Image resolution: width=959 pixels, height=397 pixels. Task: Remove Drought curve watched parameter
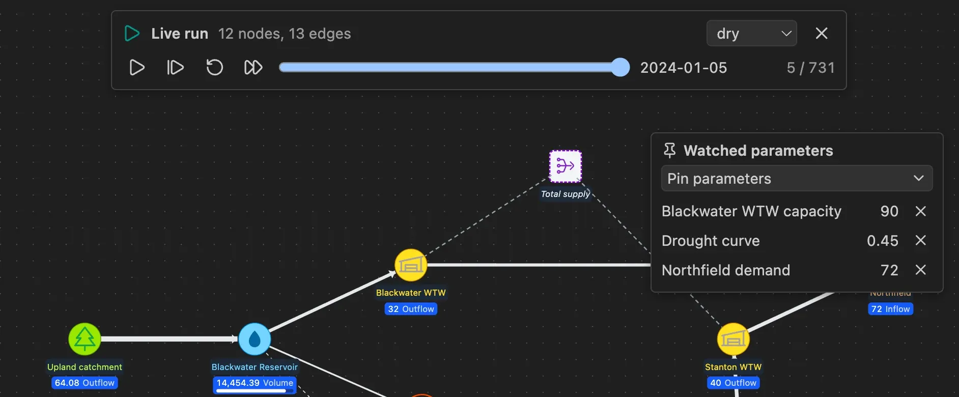pyautogui.click(x=920, y=240)
